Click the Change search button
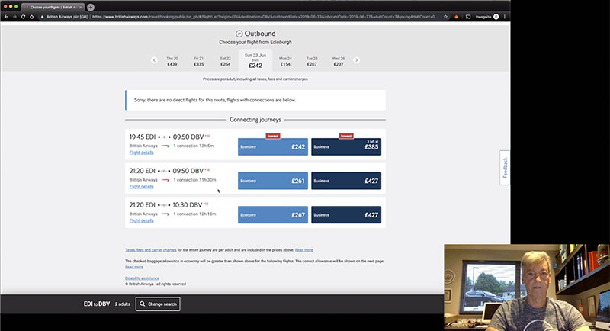The height and width of the screenshot is (331, 610). click(158, 304)
